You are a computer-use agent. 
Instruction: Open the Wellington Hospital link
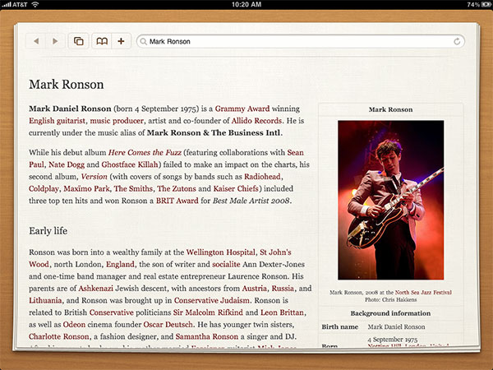click(221, 252)
